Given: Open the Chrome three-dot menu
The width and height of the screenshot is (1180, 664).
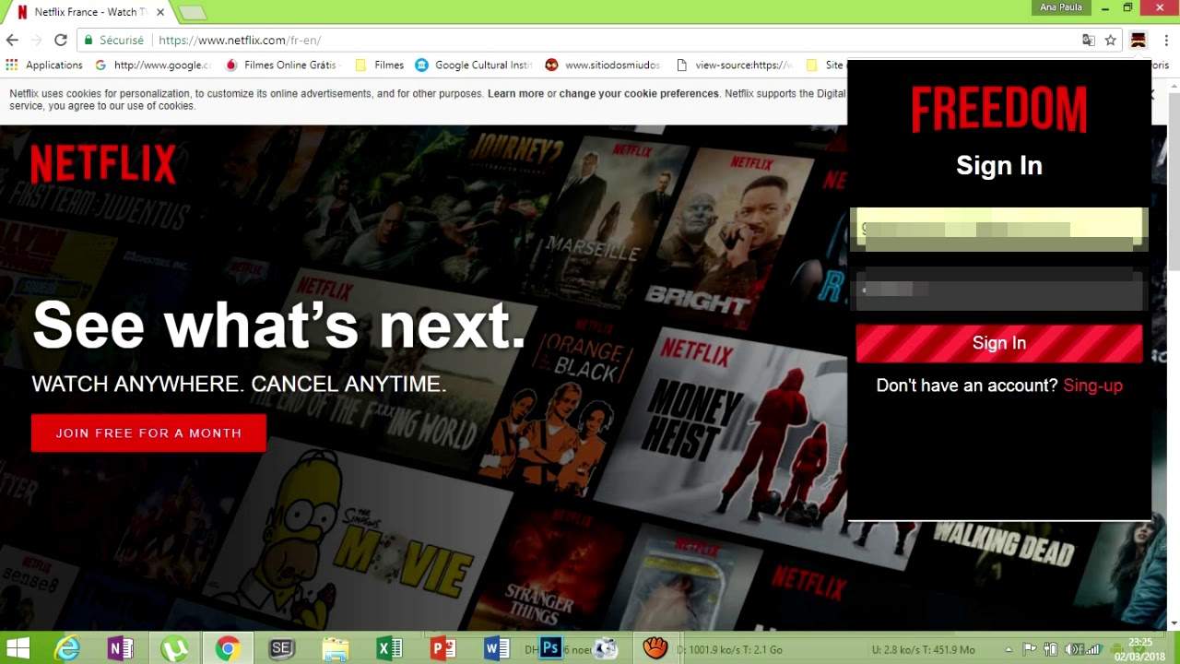Looking at the screenshot, I should click(x=1166, y=41).
